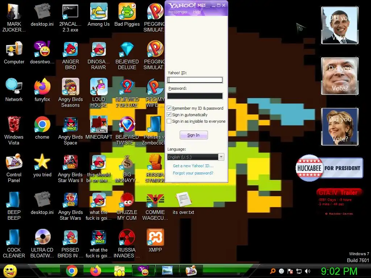
Task: Open the DINOSA... RAWR shortcut
Action: click(99, 55)
